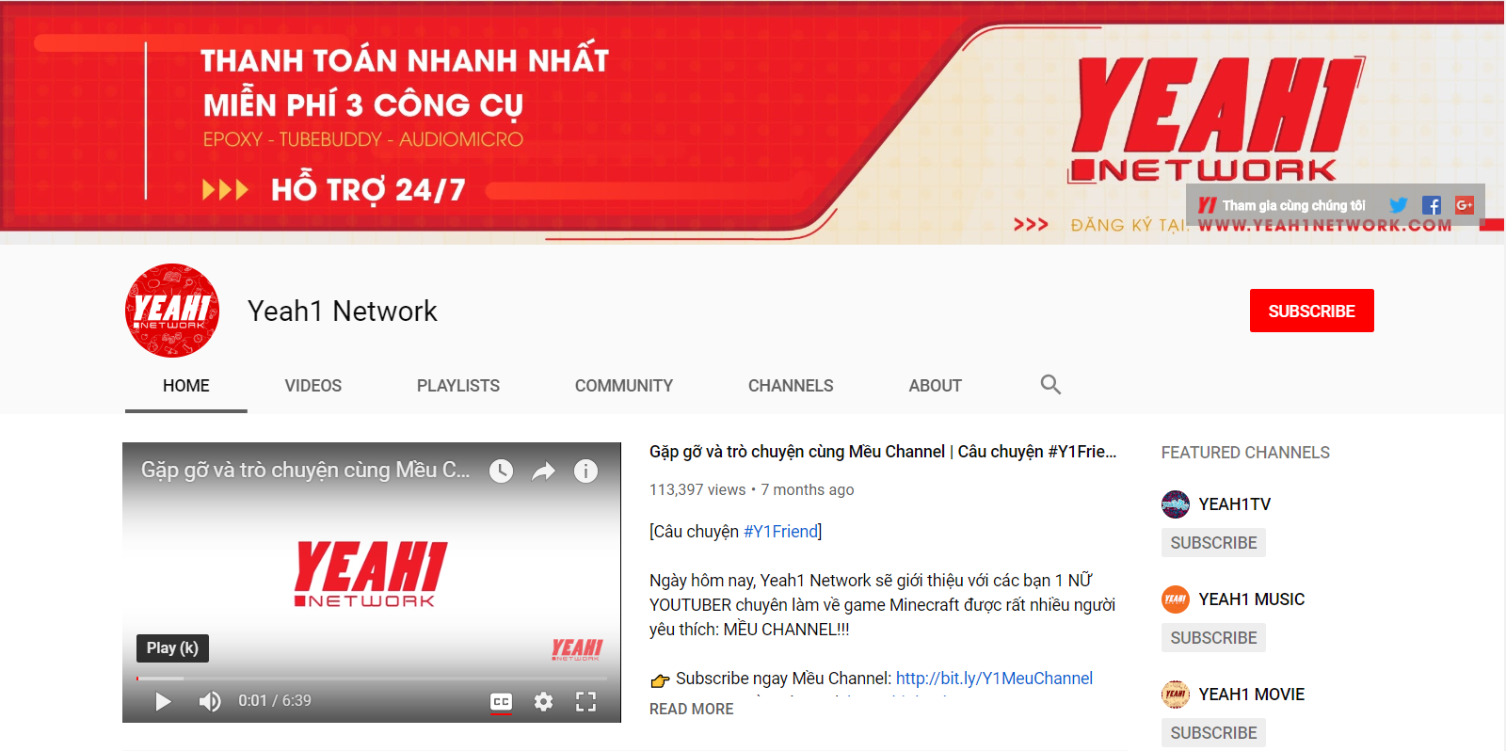The image size is (1506, 751).
Task: Subscribe to YEAH1 MOVIE
Action: pos(1213,733)
